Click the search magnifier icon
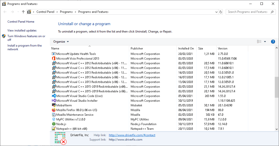 point(272,12)
